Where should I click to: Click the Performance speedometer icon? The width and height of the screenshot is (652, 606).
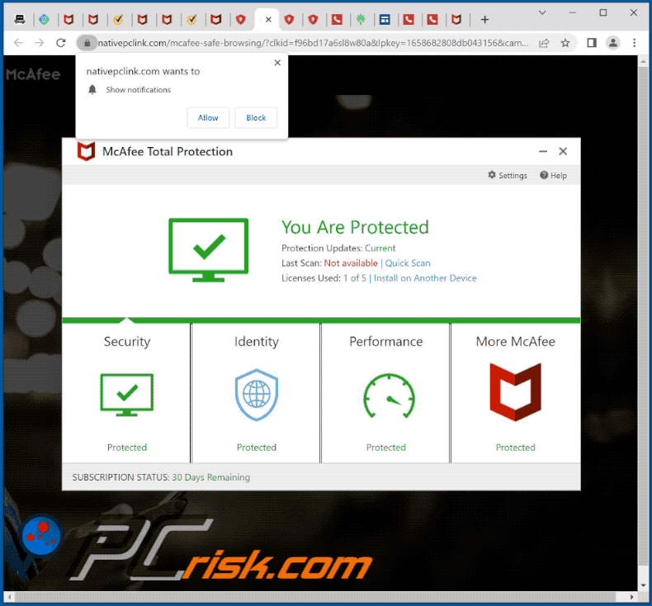click(x=389, y=396)
